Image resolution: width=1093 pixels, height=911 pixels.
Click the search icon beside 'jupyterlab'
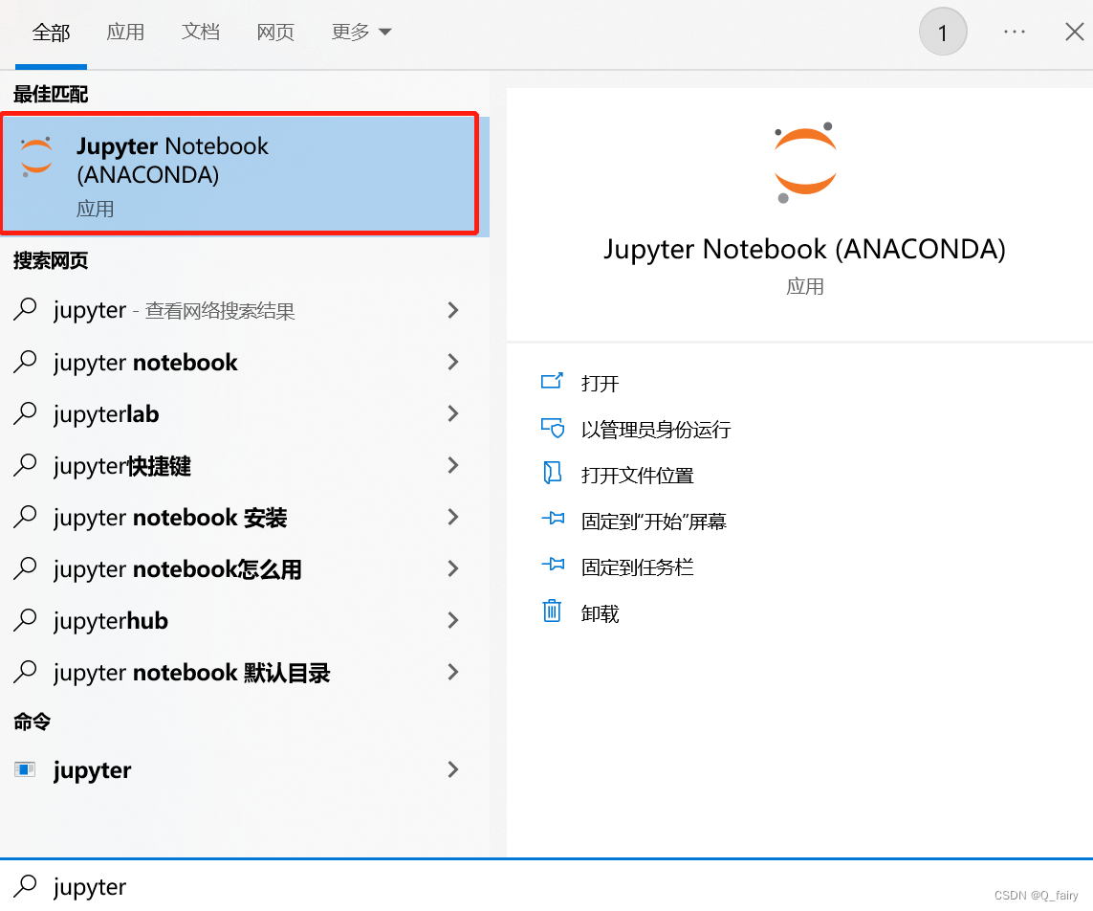(25, 413)
